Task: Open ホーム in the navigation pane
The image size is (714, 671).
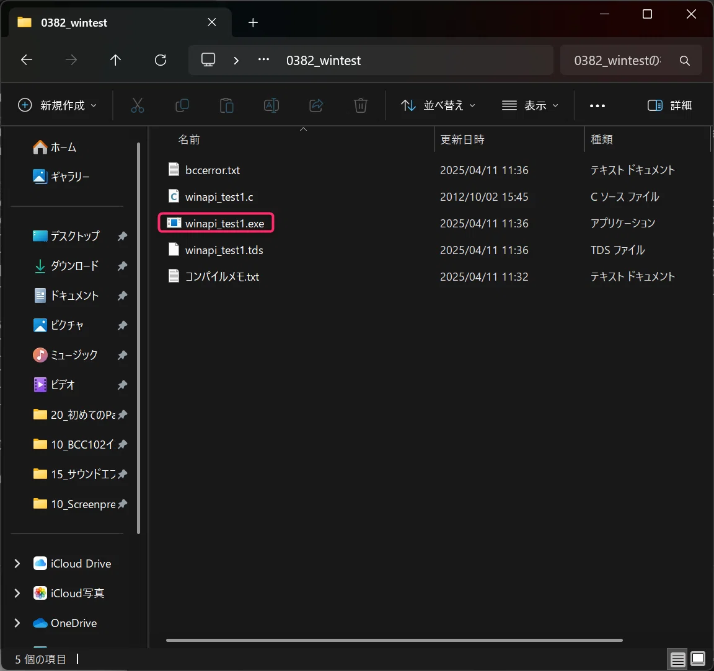Action: [x=55, y=147]
